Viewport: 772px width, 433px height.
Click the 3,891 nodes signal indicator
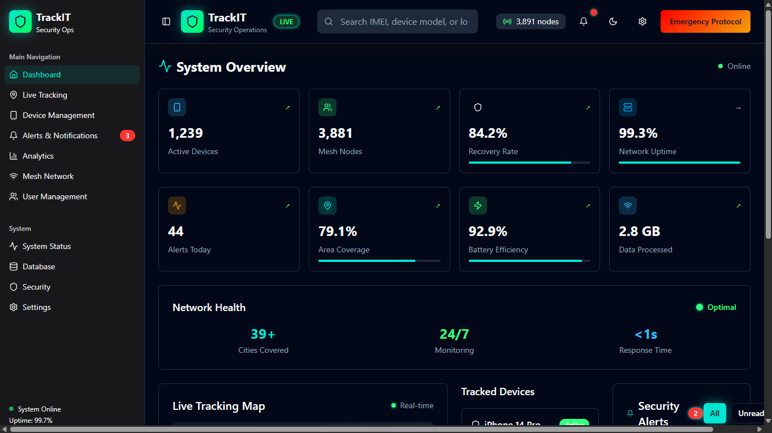pos(530,21)
